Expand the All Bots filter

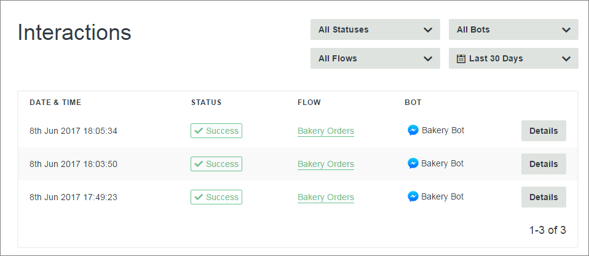pos(513,29)
